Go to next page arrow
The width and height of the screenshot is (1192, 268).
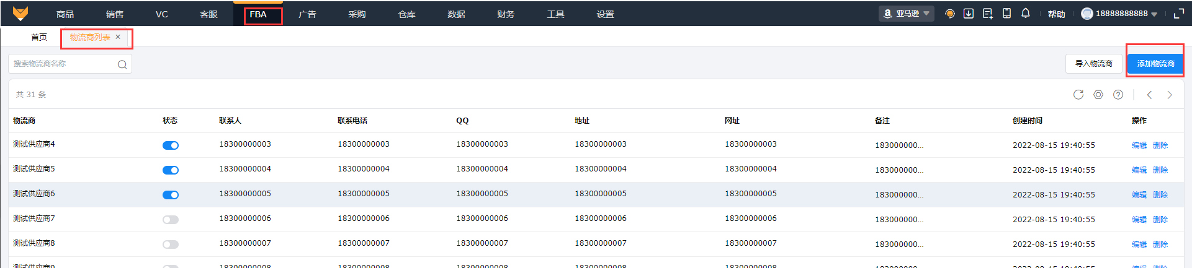(1170, 95)
